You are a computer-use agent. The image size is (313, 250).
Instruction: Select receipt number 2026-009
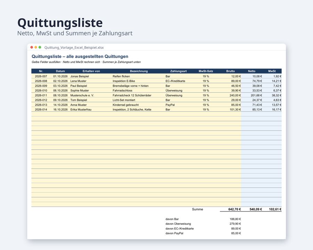pos(41,86)
